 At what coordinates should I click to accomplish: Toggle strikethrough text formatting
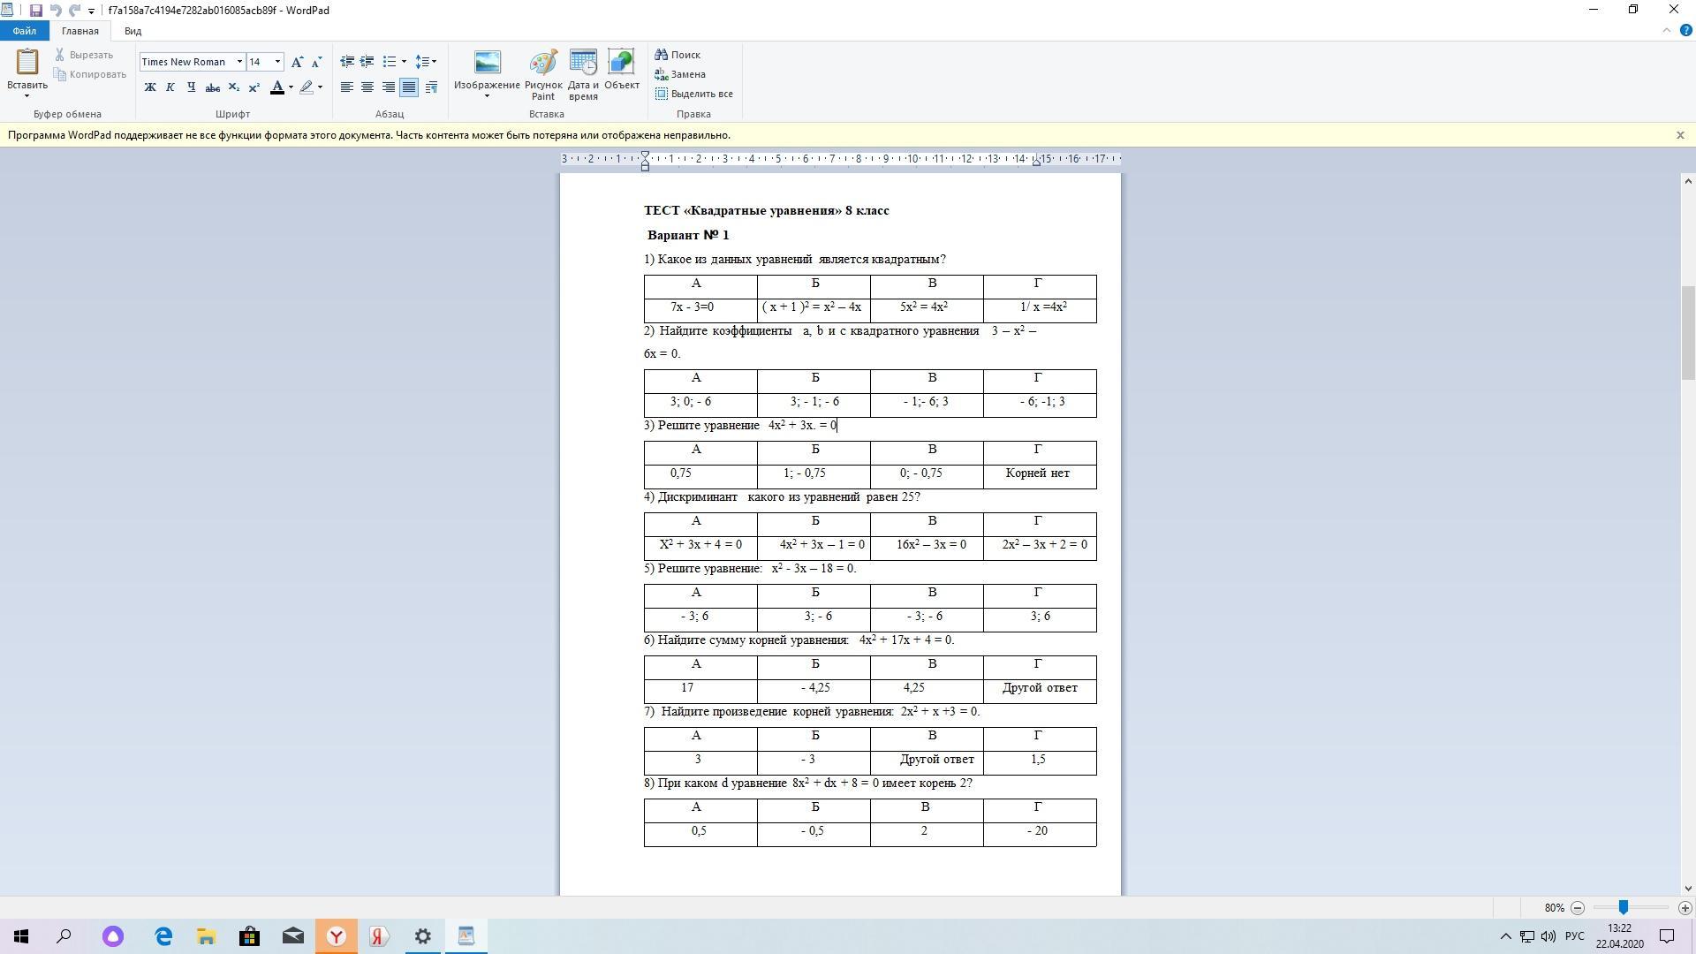click(x=212, y=87)
